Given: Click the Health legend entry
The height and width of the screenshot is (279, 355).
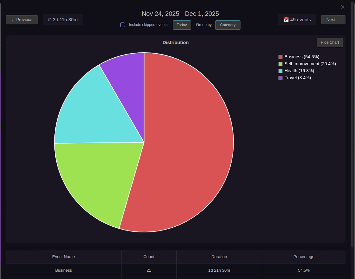Looking at the screenshot, I should [x=299, y=71].
